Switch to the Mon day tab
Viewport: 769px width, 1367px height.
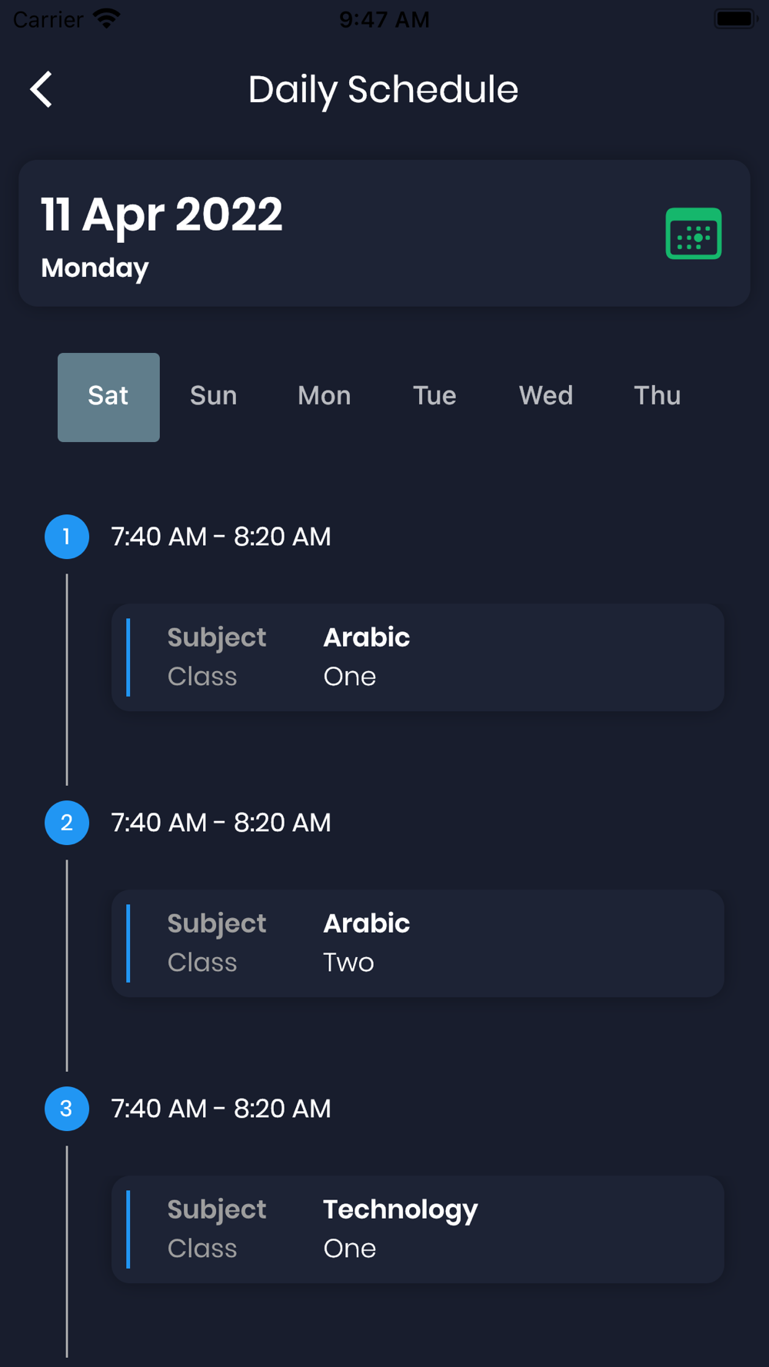[x=324, y=396]
